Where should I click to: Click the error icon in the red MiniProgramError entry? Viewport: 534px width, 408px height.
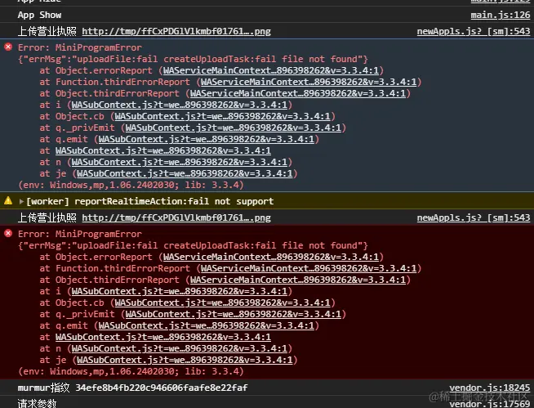[8, 233]
